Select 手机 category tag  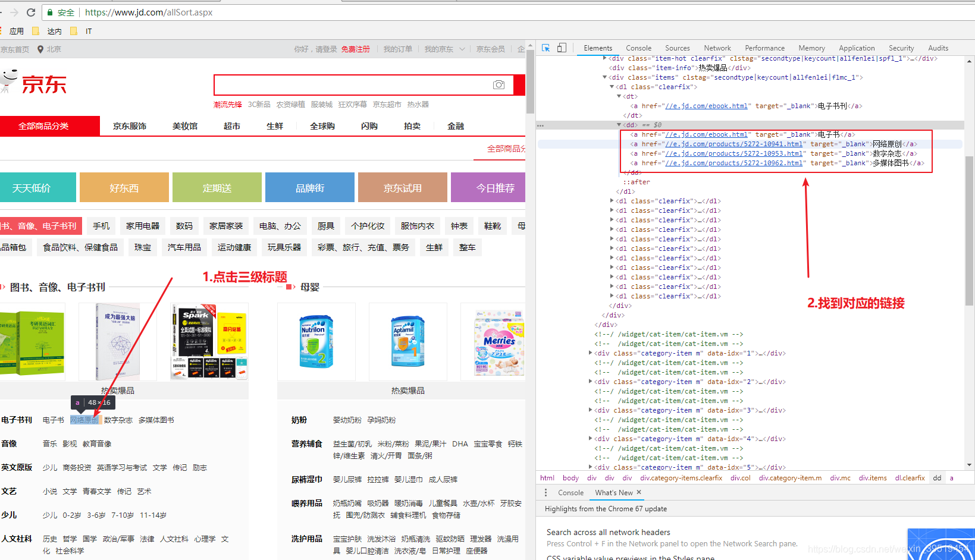[101, 226]
